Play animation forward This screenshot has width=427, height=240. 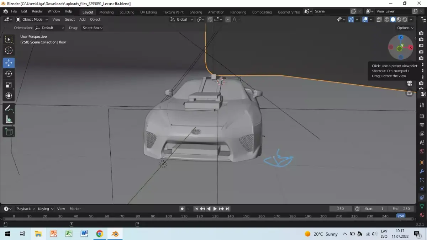[x=215, y=209]
